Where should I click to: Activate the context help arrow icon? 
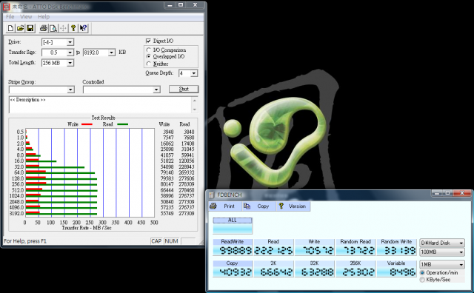(83, 28)
